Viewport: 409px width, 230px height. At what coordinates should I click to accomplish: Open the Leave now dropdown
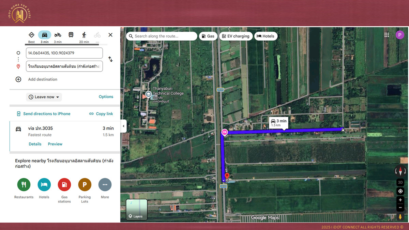pos(44,97)
